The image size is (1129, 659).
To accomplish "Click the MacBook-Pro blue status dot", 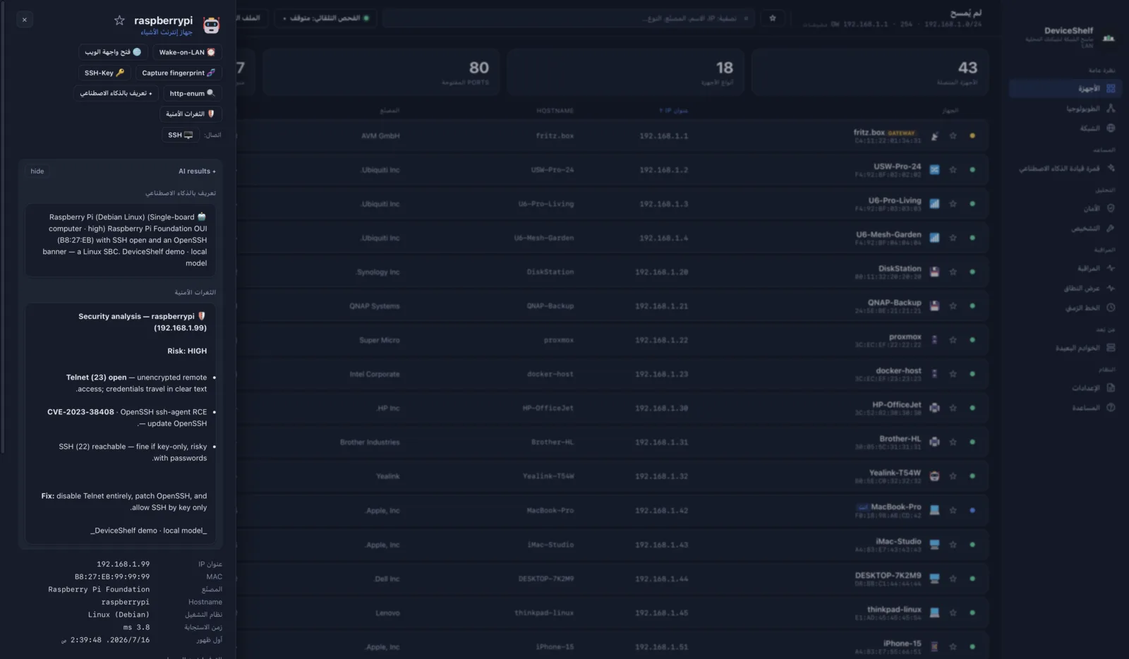I will [x=972, y=511].
